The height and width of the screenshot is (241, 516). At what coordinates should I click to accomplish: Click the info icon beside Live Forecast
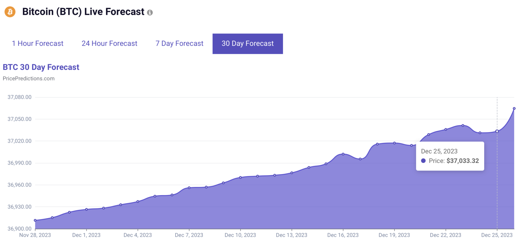pos(150,13)
